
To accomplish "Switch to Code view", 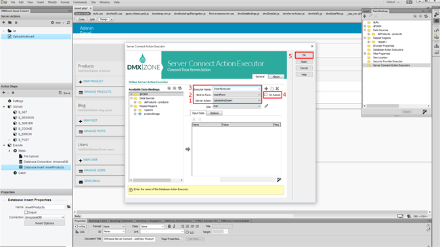I will (81, 20).
